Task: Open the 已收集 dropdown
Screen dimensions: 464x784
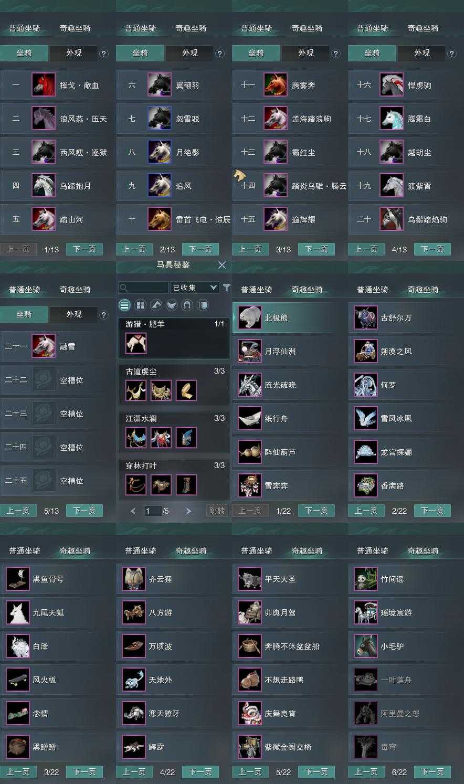Action: pos(195,288)
